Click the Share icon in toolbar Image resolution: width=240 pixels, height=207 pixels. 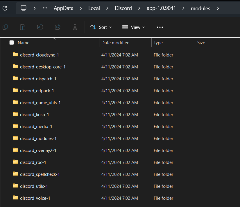click(58, 27)
